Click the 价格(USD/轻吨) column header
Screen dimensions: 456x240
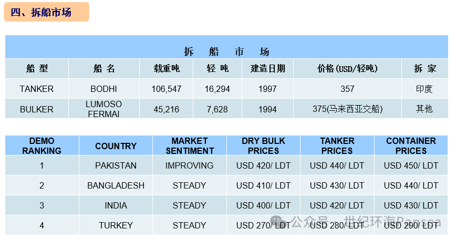(x=347, y=69)
